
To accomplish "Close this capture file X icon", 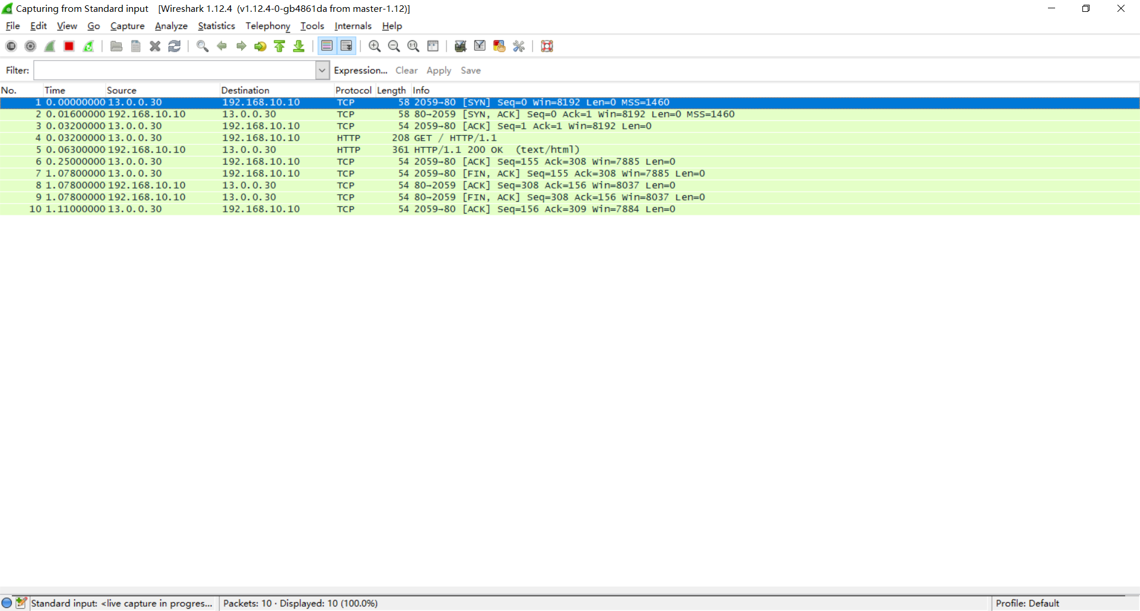I will (155, 46).
